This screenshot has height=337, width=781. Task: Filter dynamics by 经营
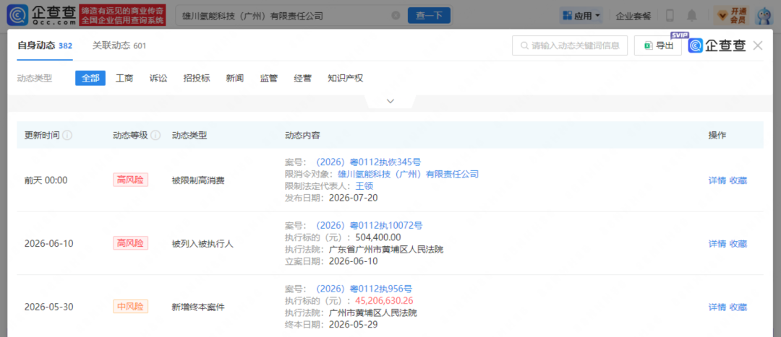303,78
